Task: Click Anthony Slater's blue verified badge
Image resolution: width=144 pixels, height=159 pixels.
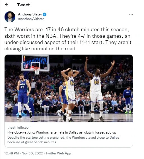Action: click(44, 14)
